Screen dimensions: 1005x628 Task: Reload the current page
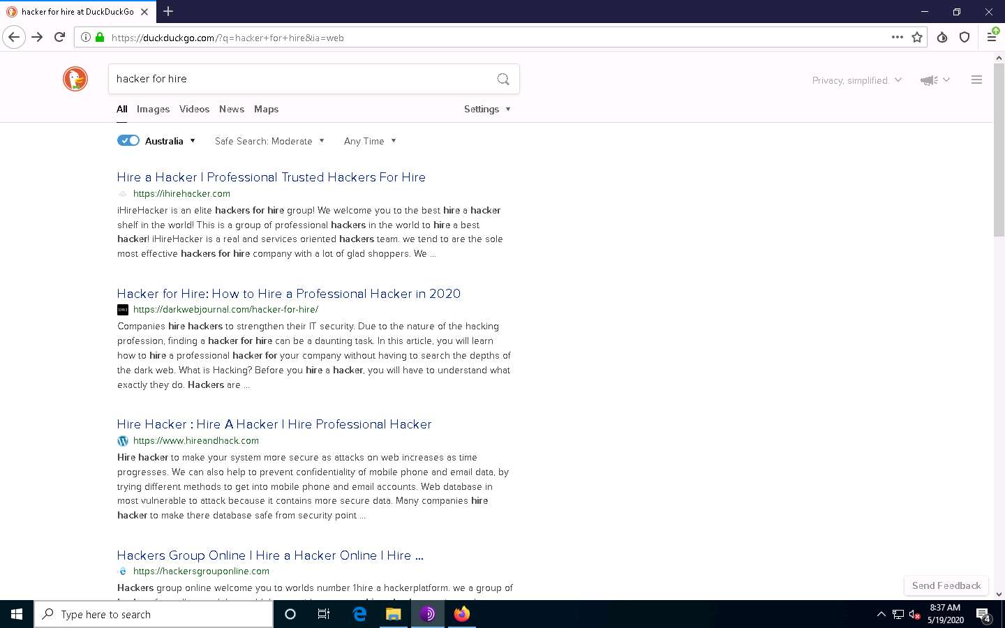(60, 38)
